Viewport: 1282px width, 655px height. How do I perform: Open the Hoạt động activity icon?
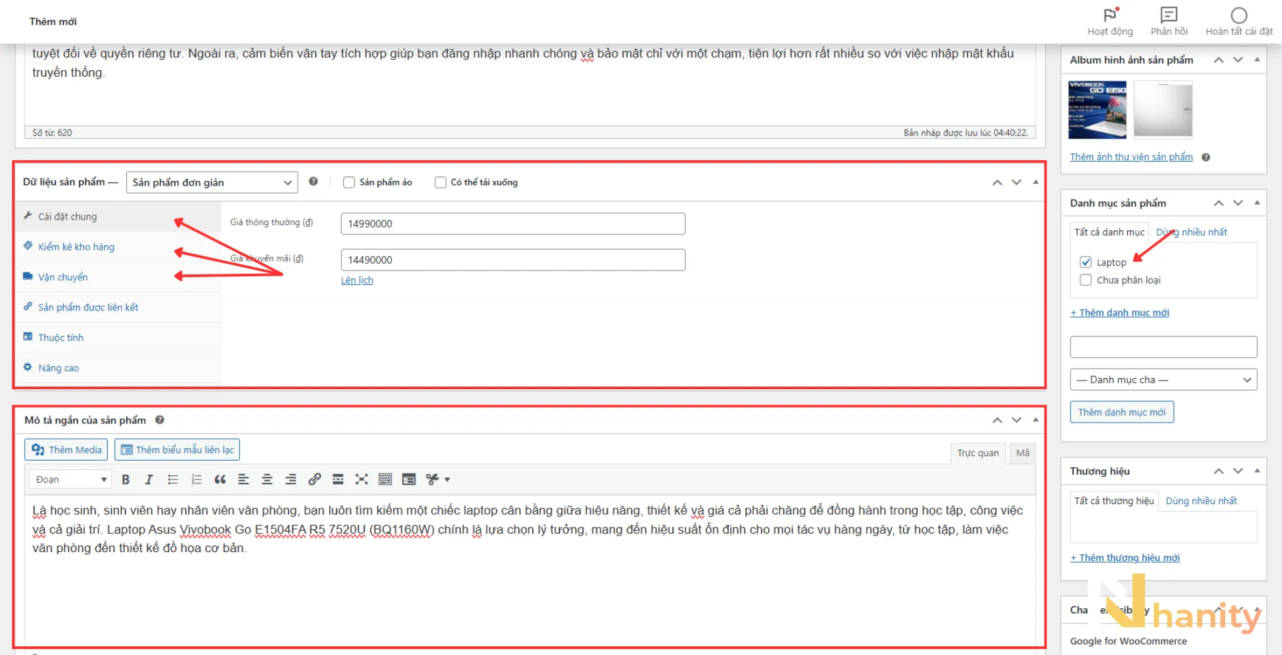tap(1110, 21)
